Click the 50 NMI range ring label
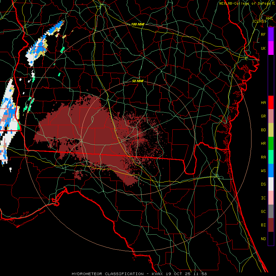The width and height of the screenshot is (276, 276). click(x=138, y=81)
